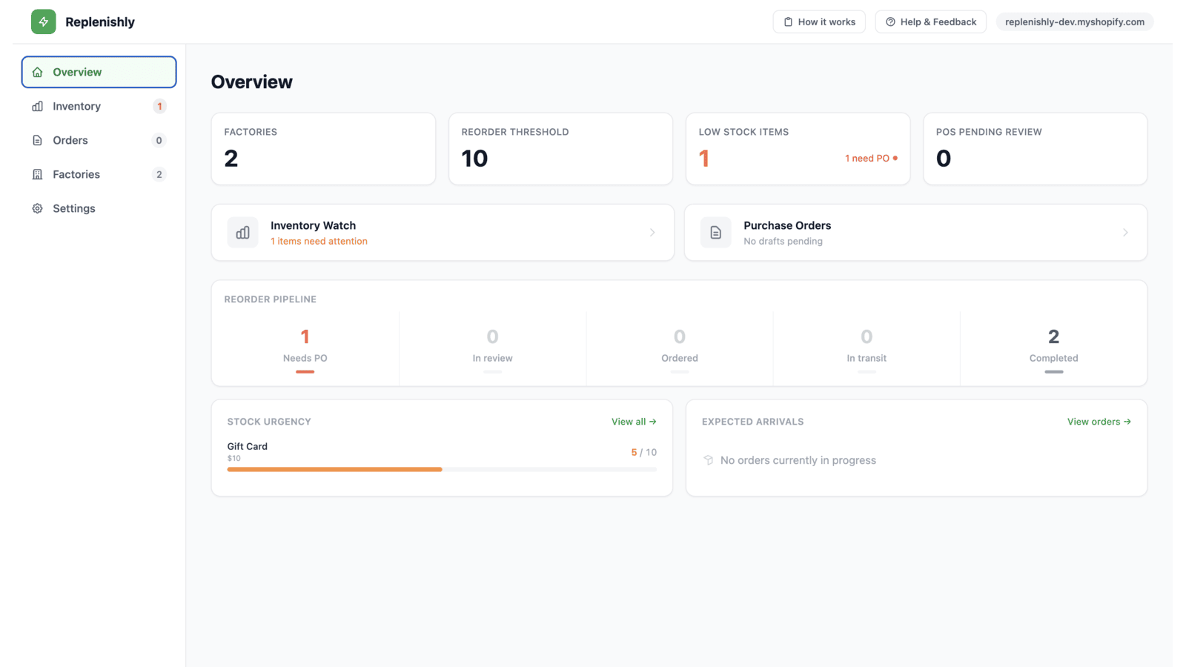Follow the View all link
The width and height of the screenshot is (1186, 667).
coord(634,422)
